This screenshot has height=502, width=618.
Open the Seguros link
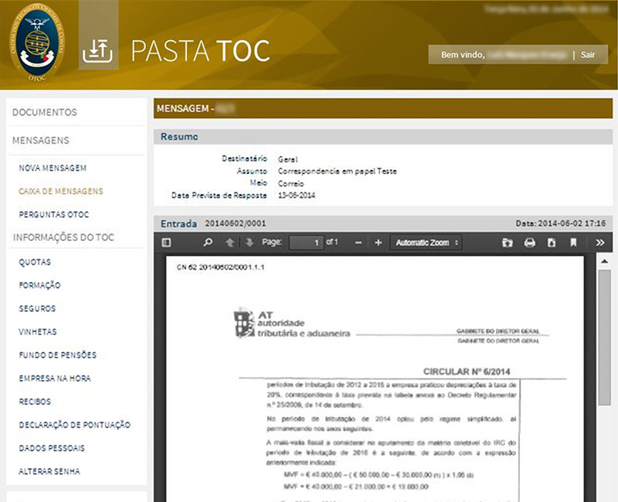tap(37, 308)
